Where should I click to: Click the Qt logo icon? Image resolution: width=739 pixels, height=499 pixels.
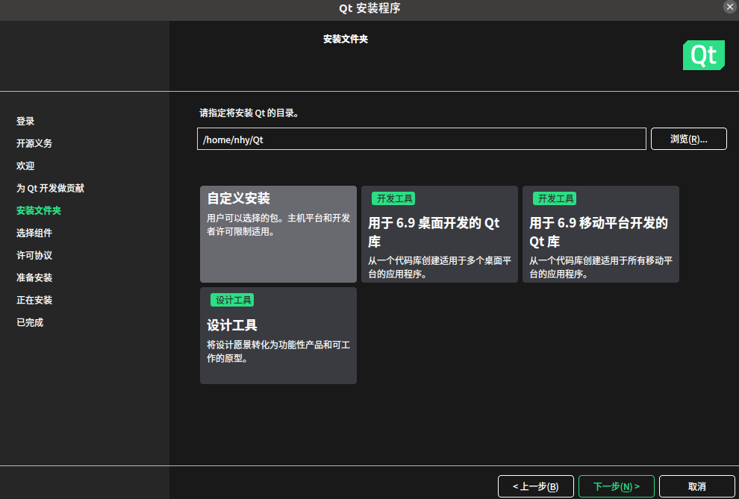tap(704, 55)
